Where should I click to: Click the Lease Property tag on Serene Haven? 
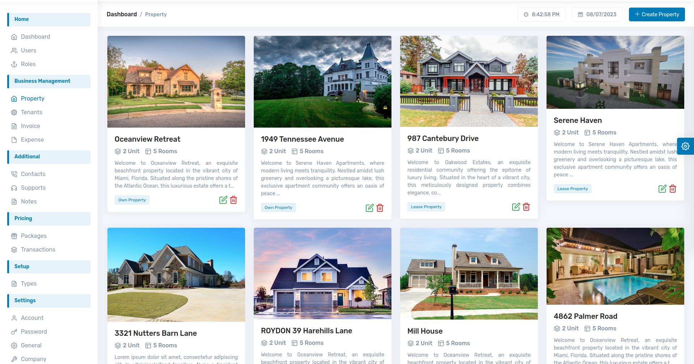point(573,189)
